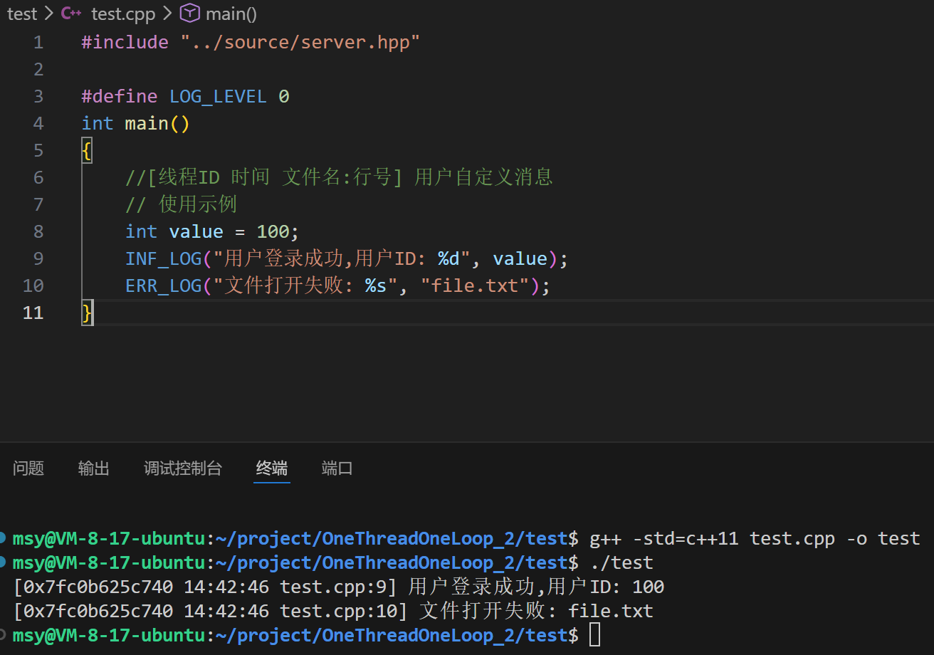The height and width of the screenshot is (655, 934).
Task: Click line number 9 in the gutter
Action: (38, 258)
